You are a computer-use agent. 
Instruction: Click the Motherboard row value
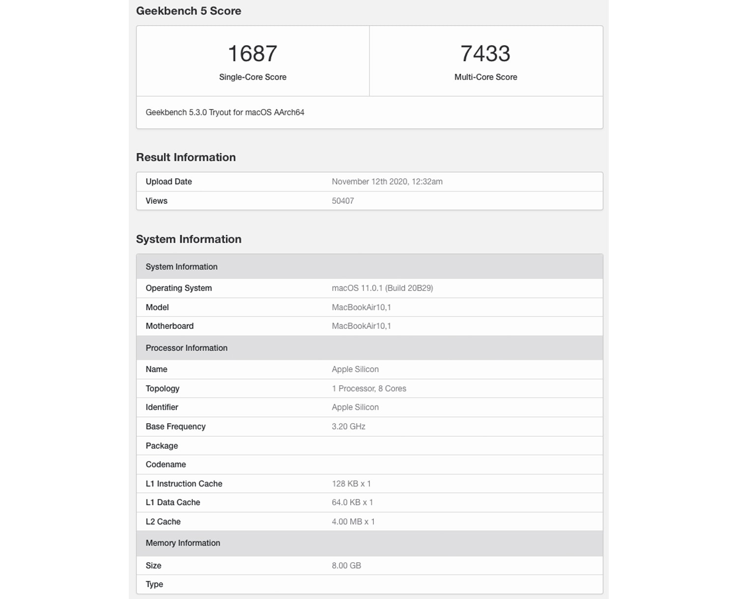[x=361, y=326]
